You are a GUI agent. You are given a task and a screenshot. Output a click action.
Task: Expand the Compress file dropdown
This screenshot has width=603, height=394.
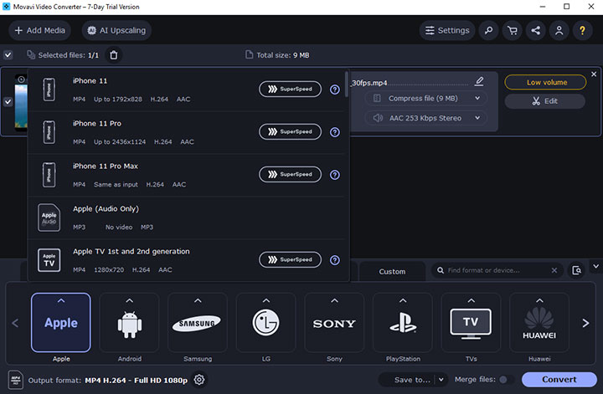coord(425,99)
